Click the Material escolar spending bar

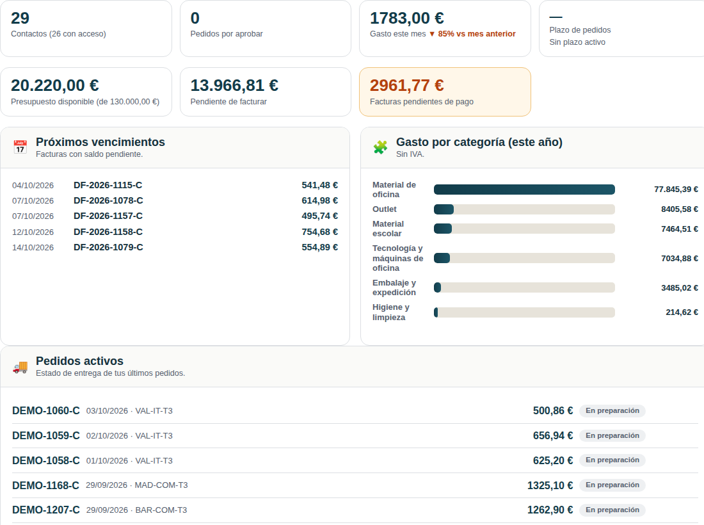[x=524, y=229]
